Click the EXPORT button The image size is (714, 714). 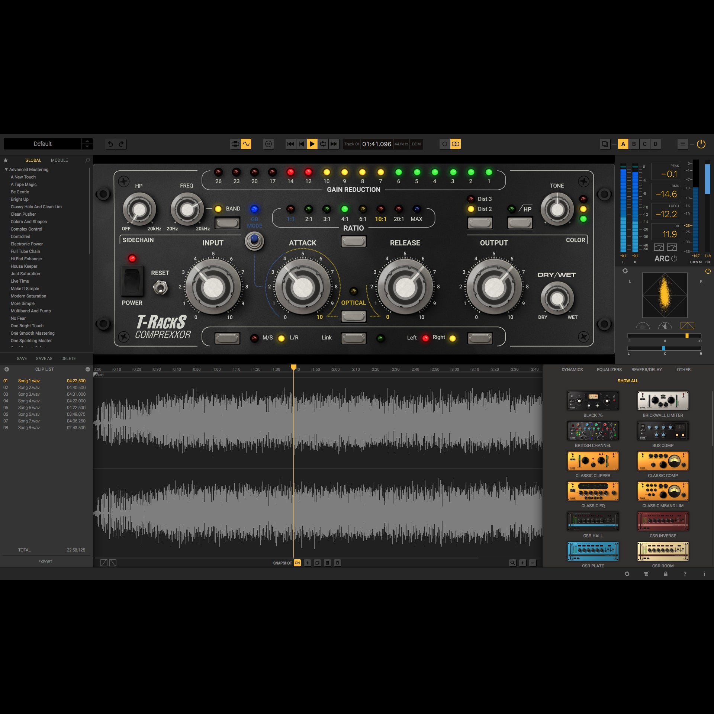tap(45, 562)
